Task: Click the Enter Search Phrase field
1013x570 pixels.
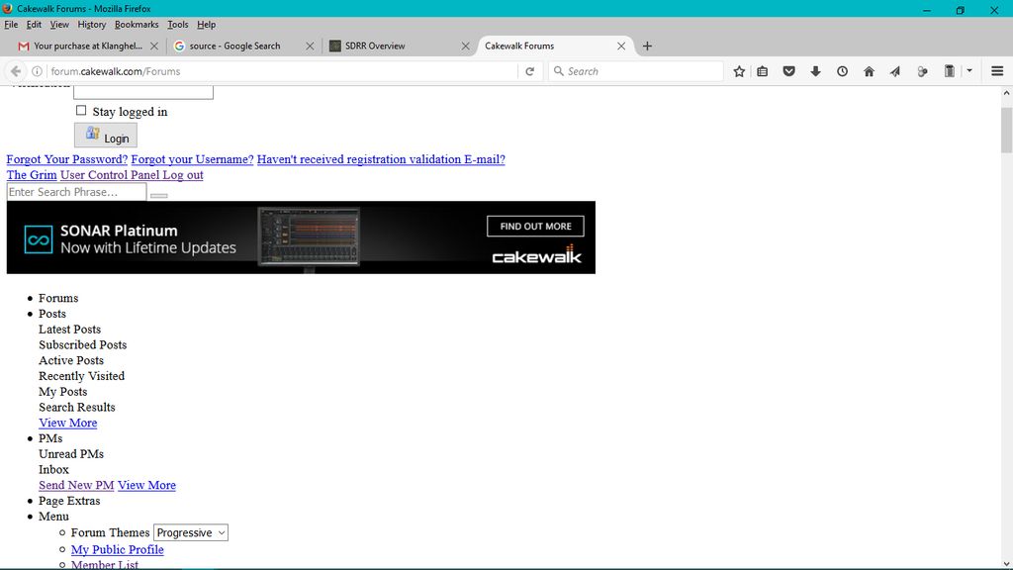Action: point(76,192)
